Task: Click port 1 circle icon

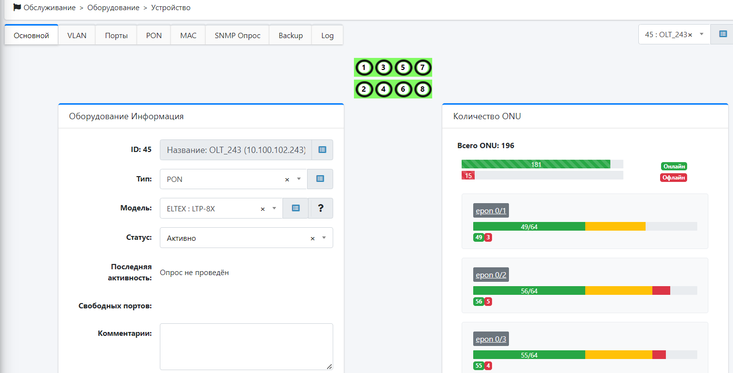Action: (364, 68)
